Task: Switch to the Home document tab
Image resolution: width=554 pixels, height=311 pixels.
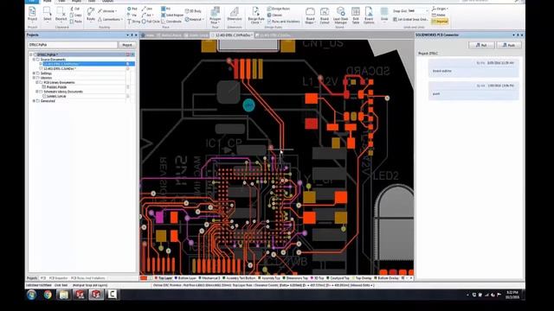Action: [x=148, y=35]
